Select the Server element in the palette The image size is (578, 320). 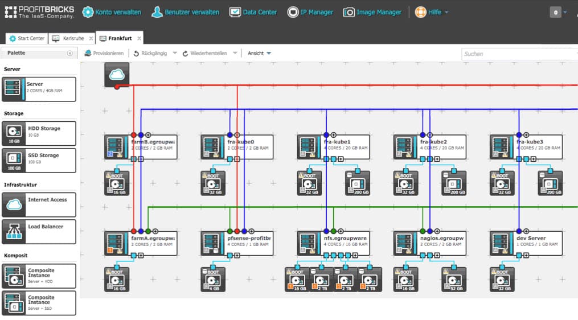pos(39,89)
